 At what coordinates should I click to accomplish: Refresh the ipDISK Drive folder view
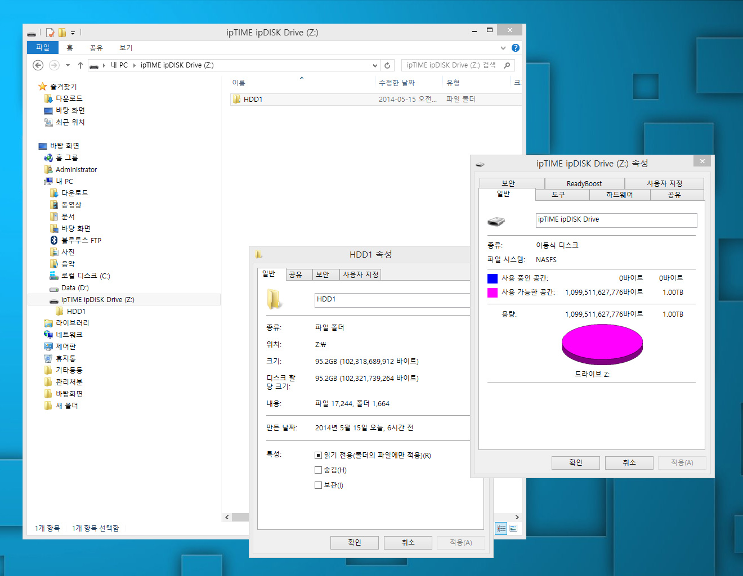click(387, 65)
